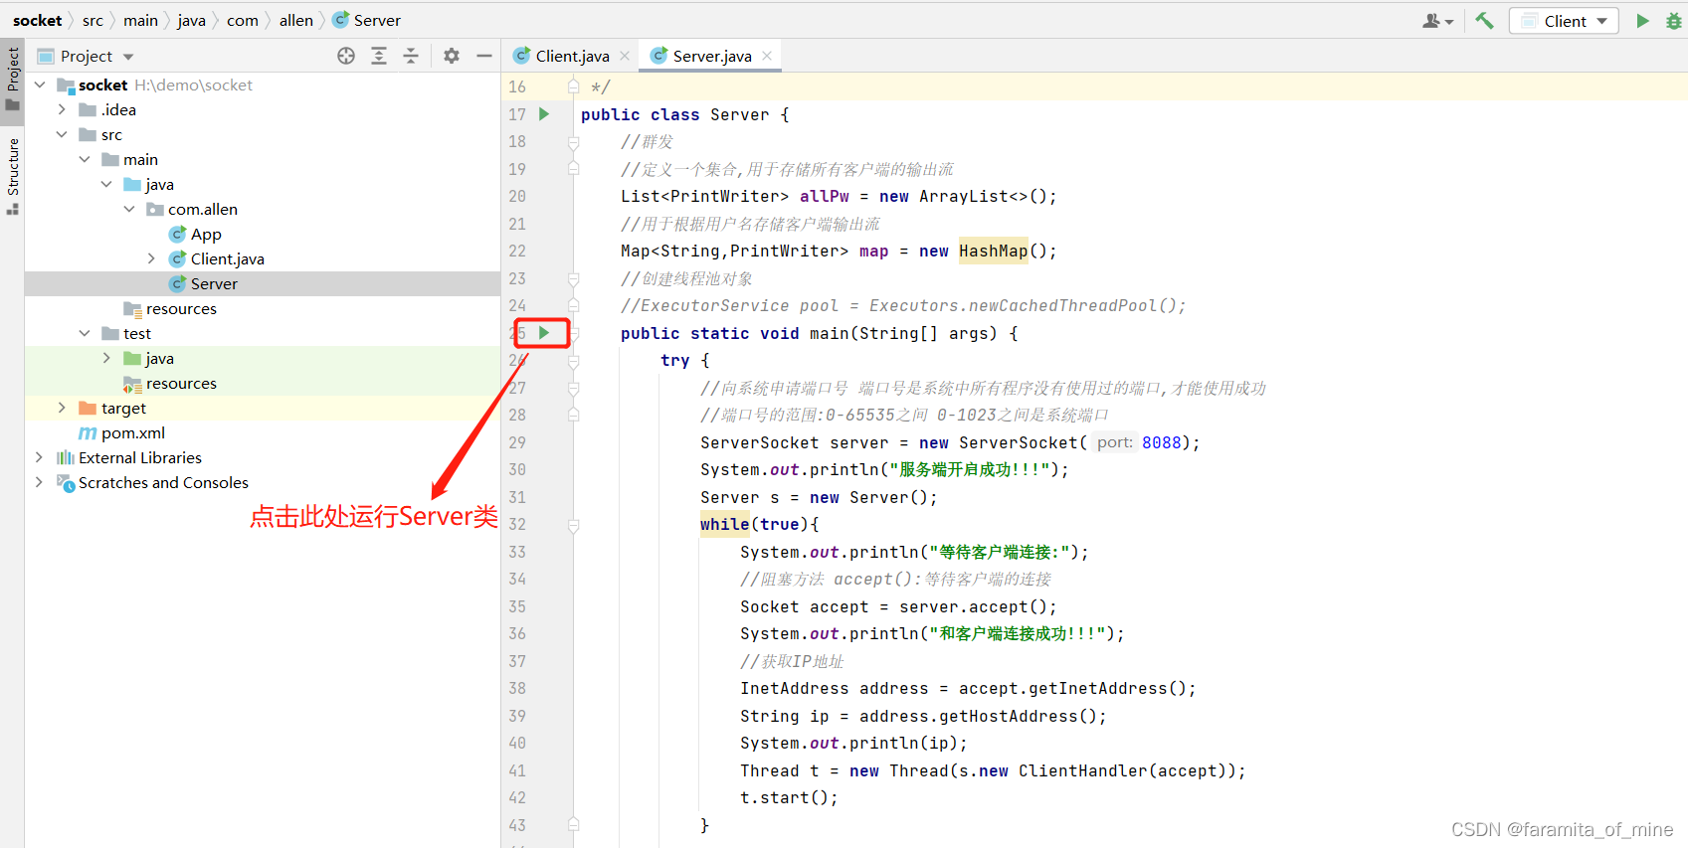Hide the Project panel with the minus icon
Image resolution: width=1688 pixels, height=848 pixels.
(x=484, y=56)
